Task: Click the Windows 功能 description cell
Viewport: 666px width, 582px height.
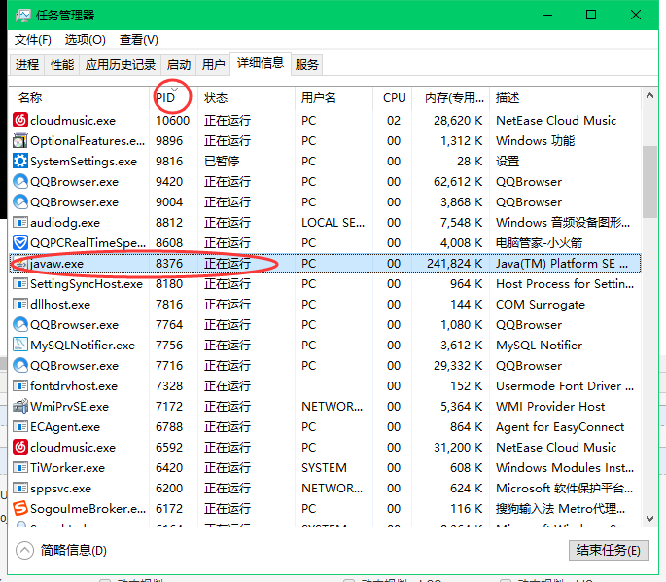Action: 535,141
